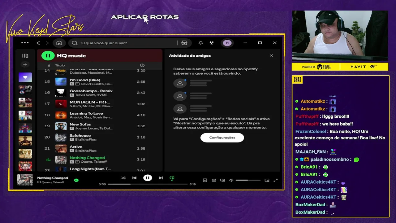This screenshot has width=396, height=223.
Task: Go forward with the right arrow
Action: point(47,43)
